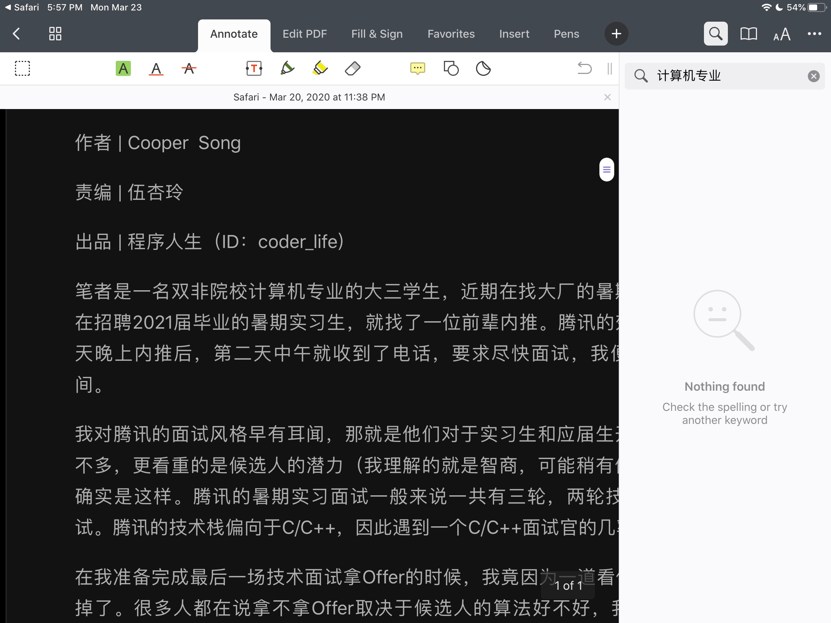Screen dimensions: 831x623
Task: Select the text box tool
Action: coord(254,69)
